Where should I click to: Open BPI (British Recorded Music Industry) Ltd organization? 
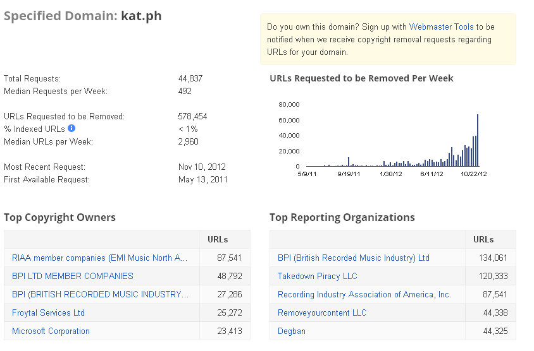[x=354, y=258]
